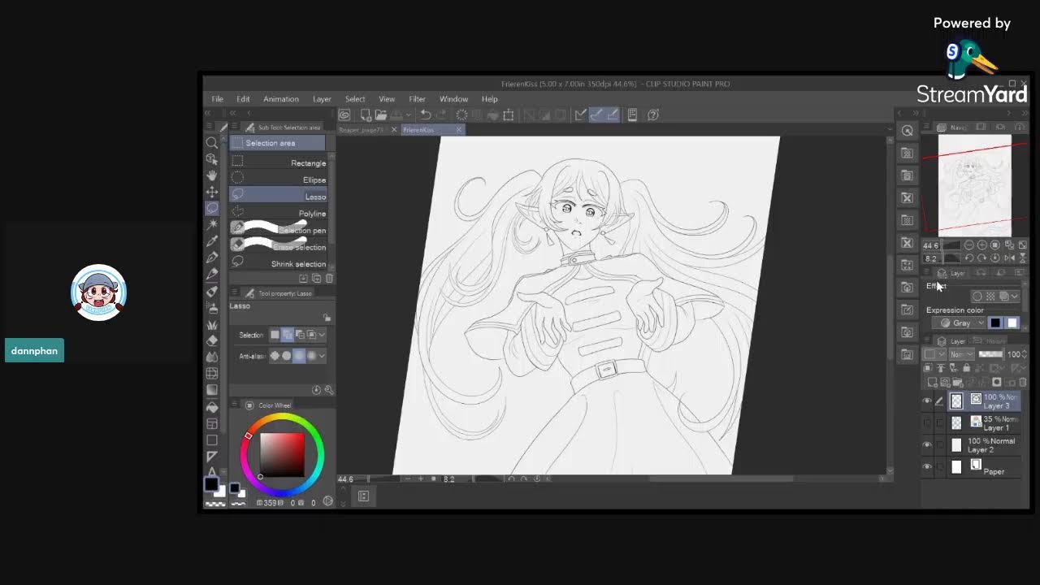Viewport: 1040px width, 585px height.
Task: Toggle lock icon in Tool property panel
Action: pyautogui.click(x=327, y=318)
